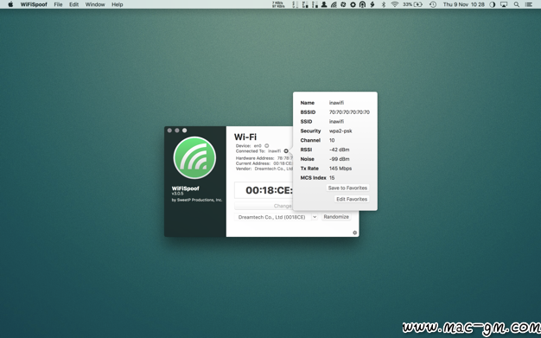
Task: Open the Apple menu
Action: (x=10, y=4)
